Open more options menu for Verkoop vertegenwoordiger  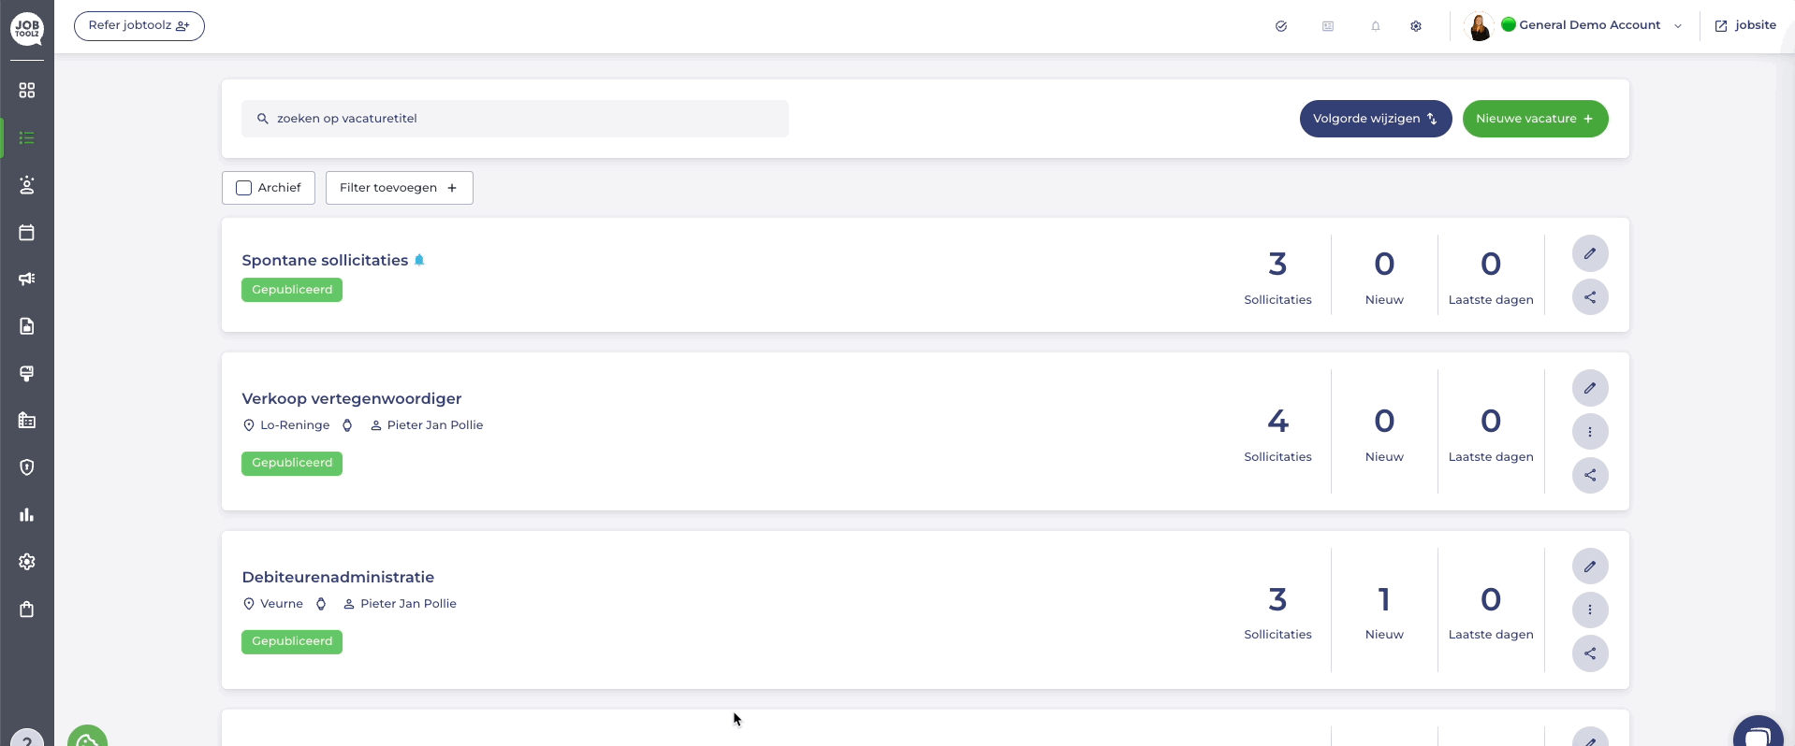[x=1590, y=432]
